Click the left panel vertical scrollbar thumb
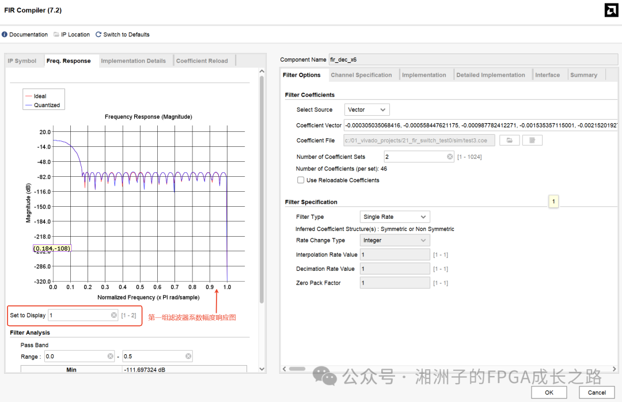This screenshot has width=622, height=402. (x=262, y=189)
